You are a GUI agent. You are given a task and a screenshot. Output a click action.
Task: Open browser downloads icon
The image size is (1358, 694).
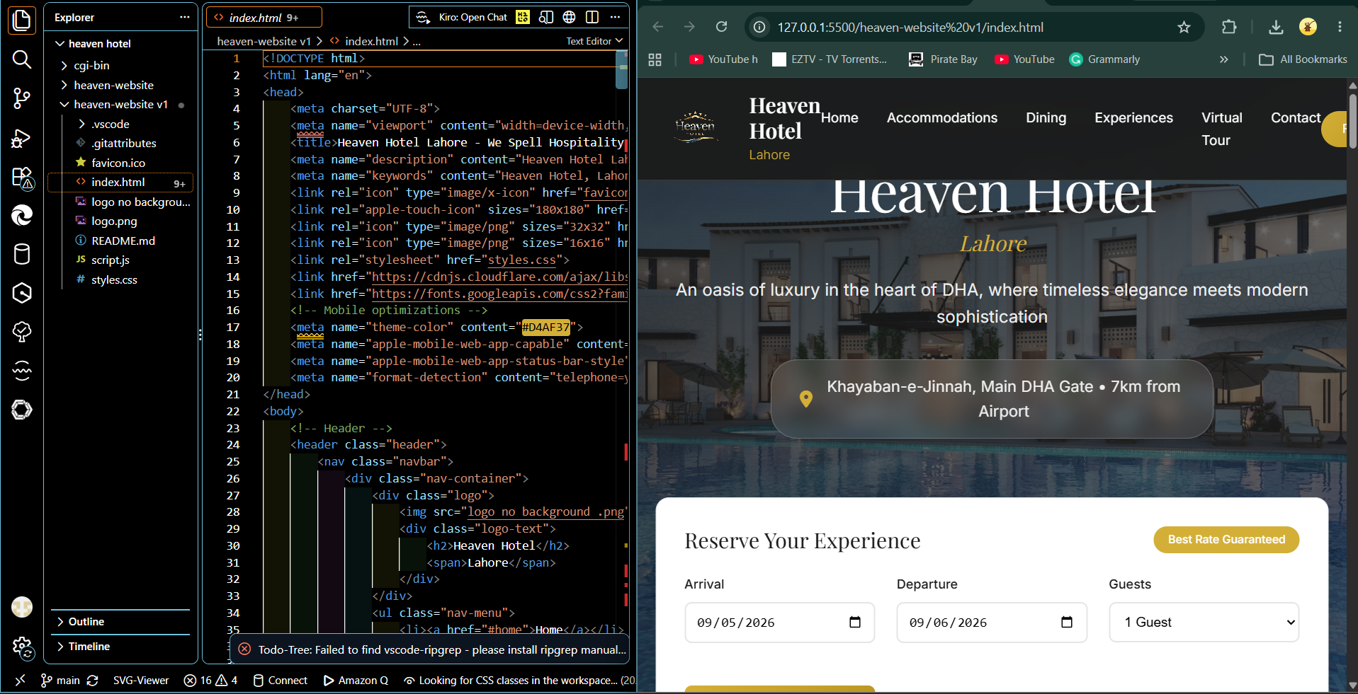click(1276, 27)
